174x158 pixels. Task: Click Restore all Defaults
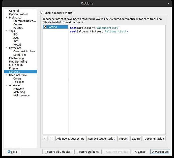tap(58, 152)
